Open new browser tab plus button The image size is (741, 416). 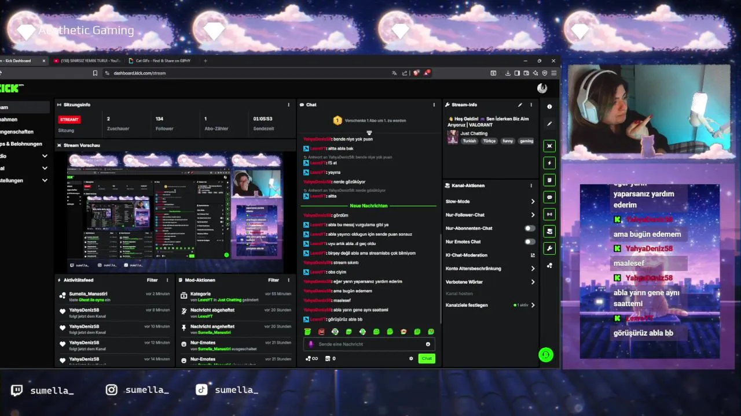coord(205,61)
